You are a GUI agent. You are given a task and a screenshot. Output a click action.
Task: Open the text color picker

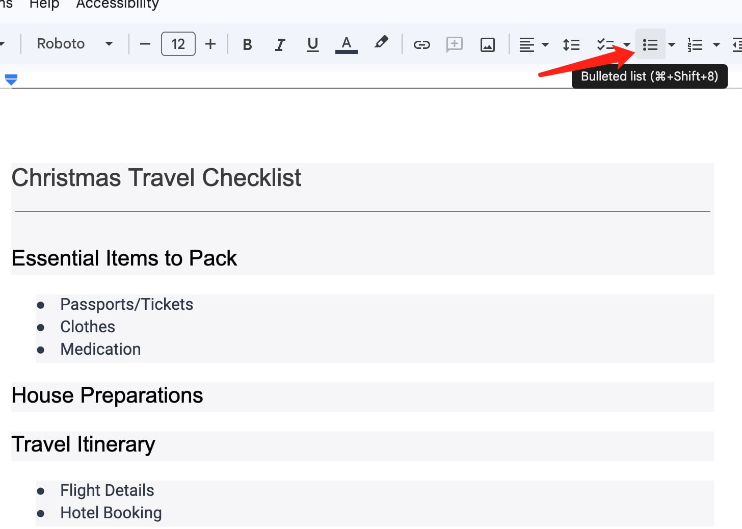[346, 44]
